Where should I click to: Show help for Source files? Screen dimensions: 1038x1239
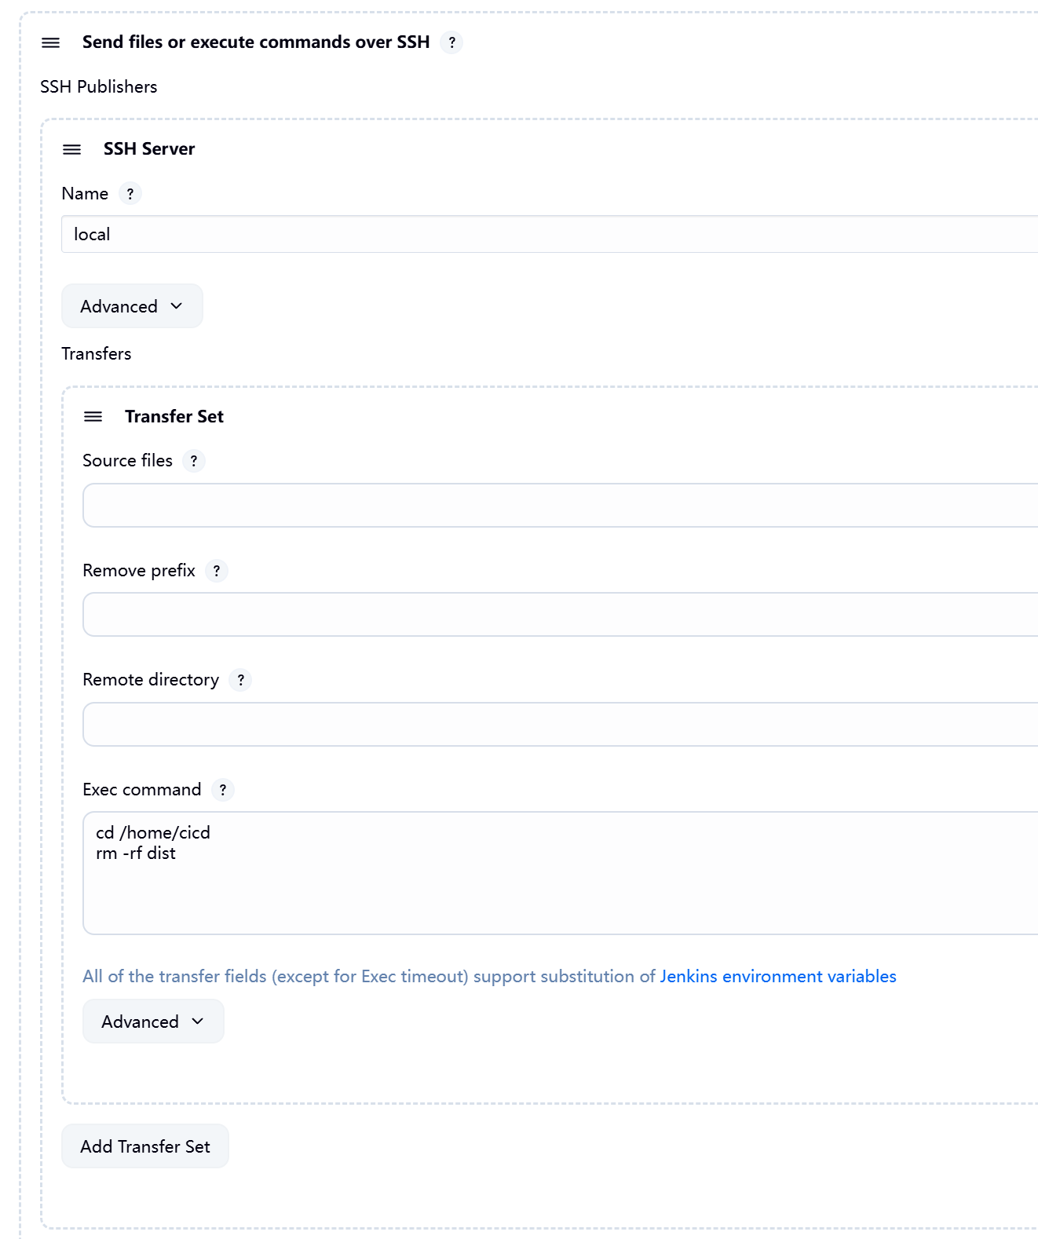pos(194,461)
